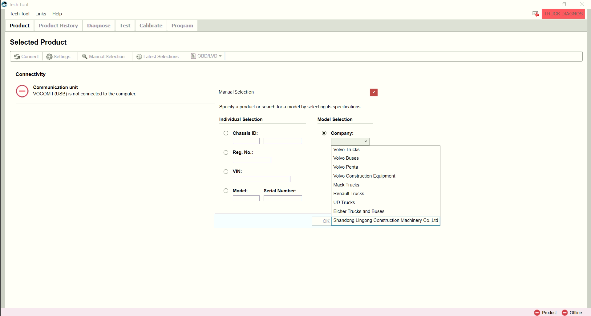Click the Reg. No. input field
Screen dimensions: 591x316
[x=252, y=160]
